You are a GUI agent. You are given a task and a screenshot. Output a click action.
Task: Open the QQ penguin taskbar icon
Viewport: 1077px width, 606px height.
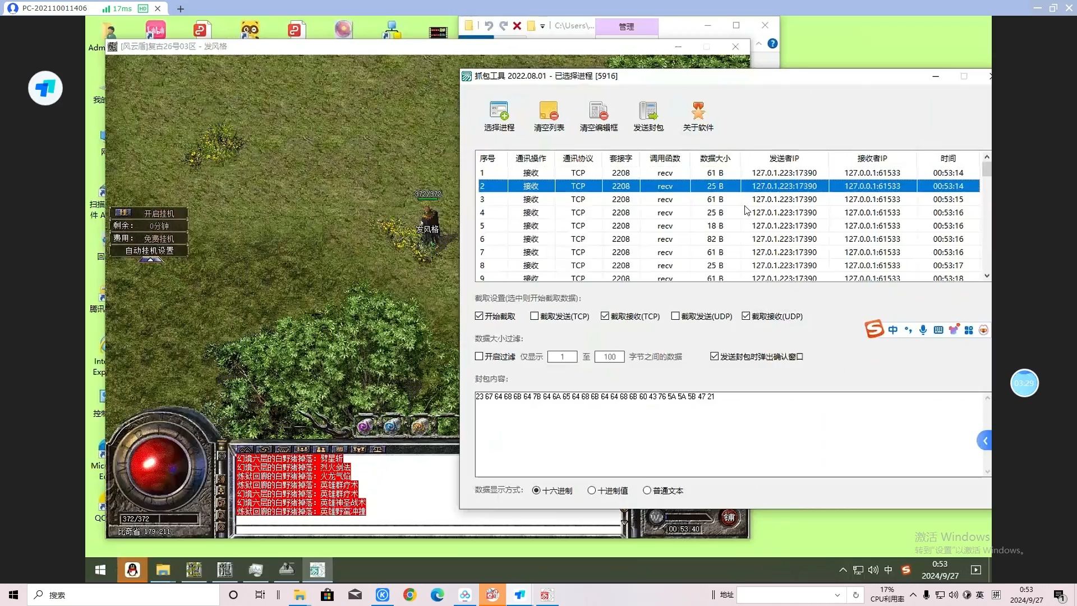point(132,570)
